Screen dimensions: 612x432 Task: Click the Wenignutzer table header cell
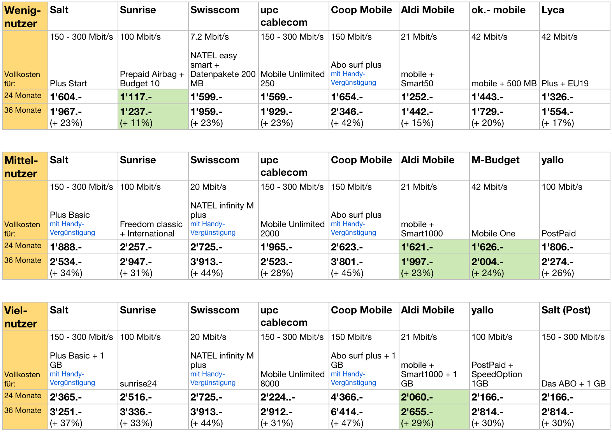[x=25, y=17]
